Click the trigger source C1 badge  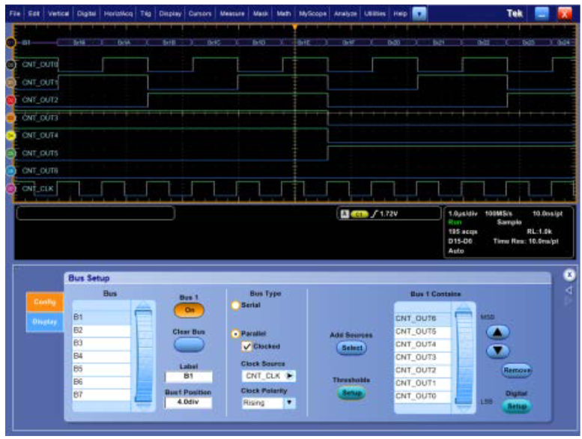pos(359,214)
